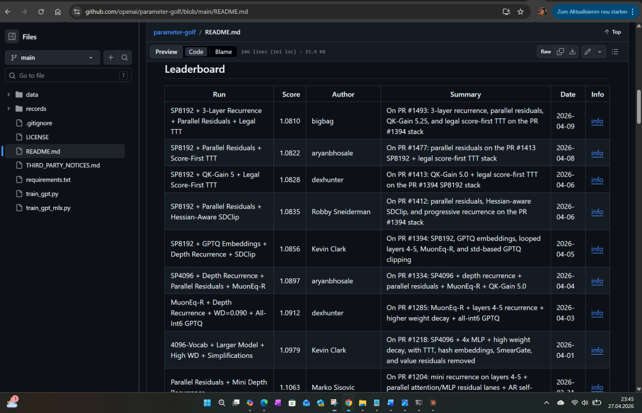Expand the data folder chevron
This screenshot has width=642, height=413.
tap(9, 95)
